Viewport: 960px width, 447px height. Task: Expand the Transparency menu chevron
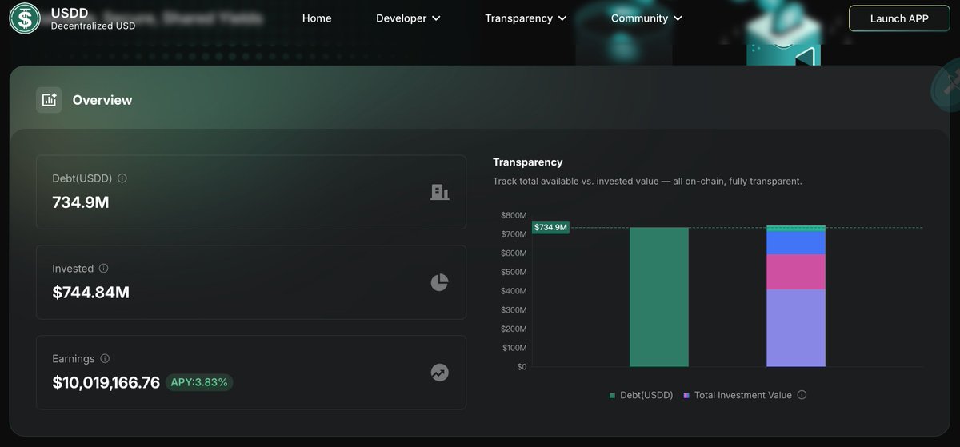[x=562, y=18]
